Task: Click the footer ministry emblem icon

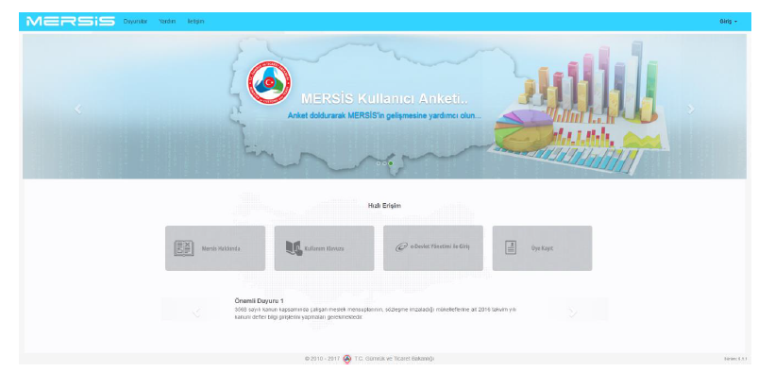Action: point(347,359)
